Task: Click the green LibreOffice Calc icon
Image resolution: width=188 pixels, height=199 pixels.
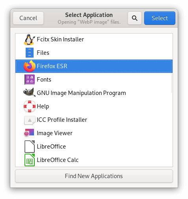Action: click(30, 160)
